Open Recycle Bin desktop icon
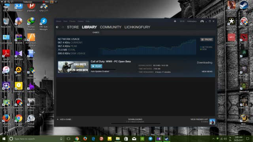Screen dimensions: 253x142 (x=6, y=23)
